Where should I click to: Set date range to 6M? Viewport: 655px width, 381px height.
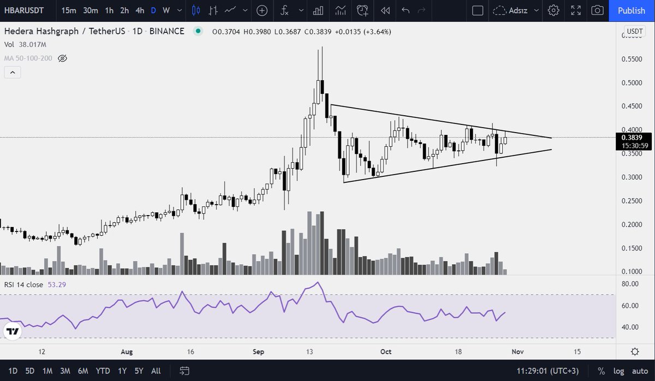(83, 371)
